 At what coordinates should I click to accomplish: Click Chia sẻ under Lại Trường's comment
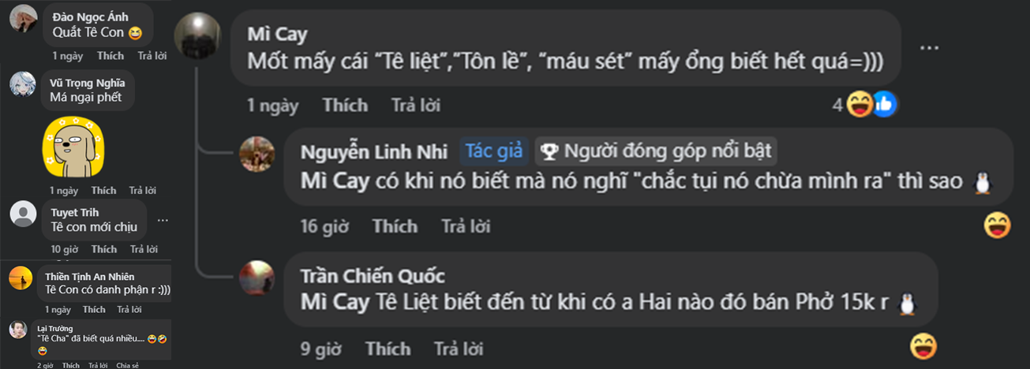click(x=127, y=365)
